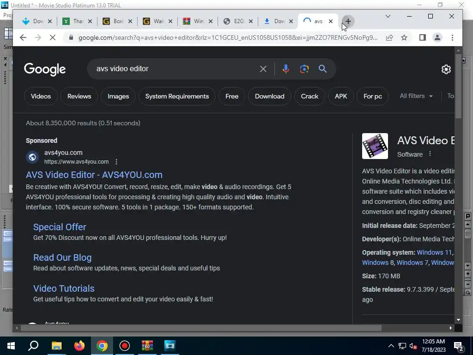
Task: Open network status tray icon
Action: tap(402, 346)
